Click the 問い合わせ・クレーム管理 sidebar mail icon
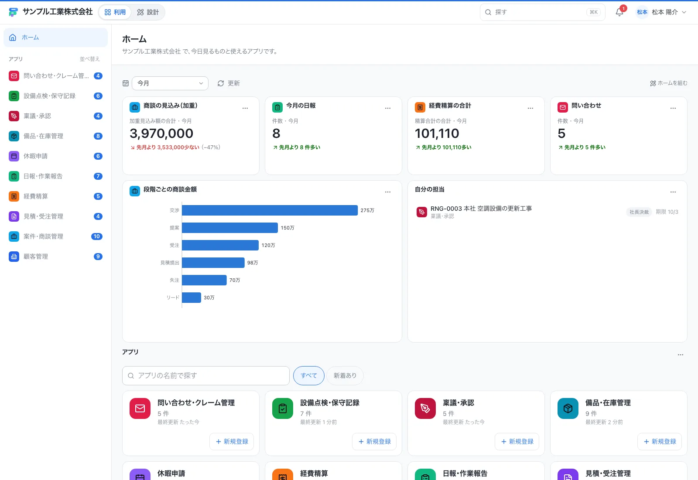The height and width of the screenshot is (480, 698). [x=14, y=76]
